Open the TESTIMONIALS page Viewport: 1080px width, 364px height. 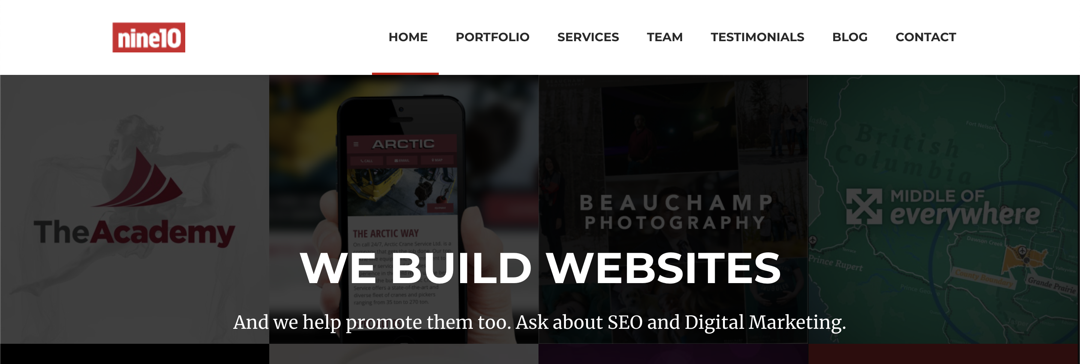pyautogui.click(x=757, y=37)
